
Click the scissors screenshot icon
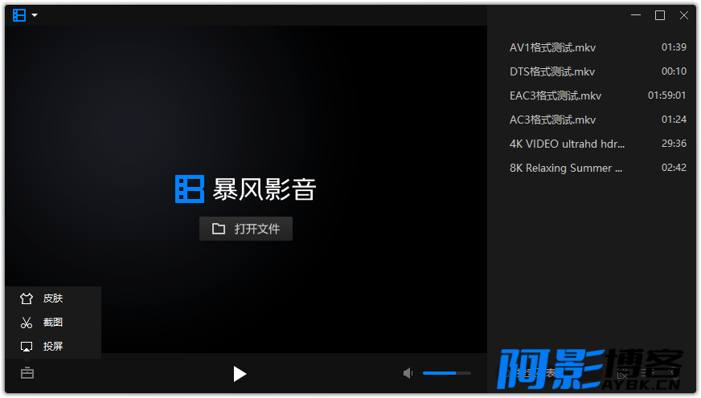click(x=27, y=323)
